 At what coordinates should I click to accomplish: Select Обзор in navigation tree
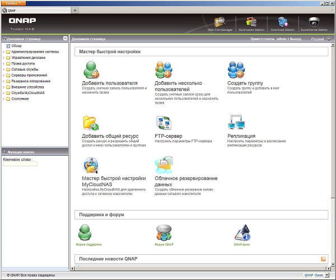coord(16,46)
